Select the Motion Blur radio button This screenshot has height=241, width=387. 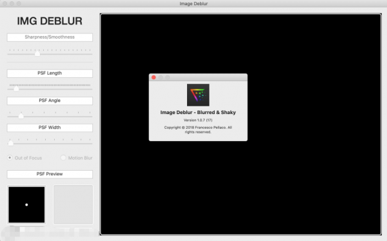pos(63,158)
